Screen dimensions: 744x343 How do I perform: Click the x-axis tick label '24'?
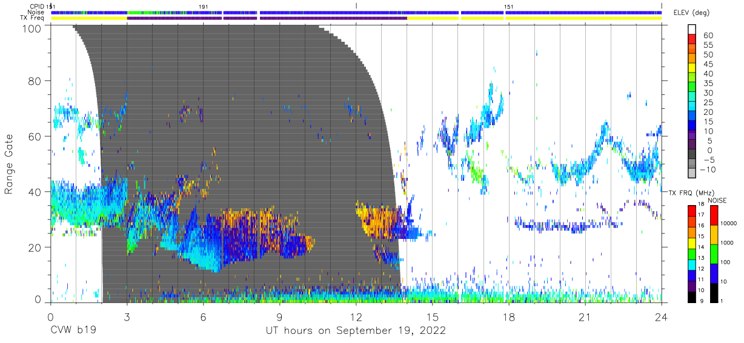click(x=661, y=317)
